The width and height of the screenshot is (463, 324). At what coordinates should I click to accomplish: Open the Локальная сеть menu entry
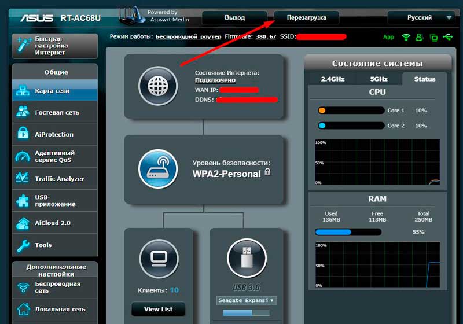(55, 309)
